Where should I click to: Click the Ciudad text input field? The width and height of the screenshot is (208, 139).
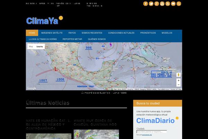click(151, 132)
